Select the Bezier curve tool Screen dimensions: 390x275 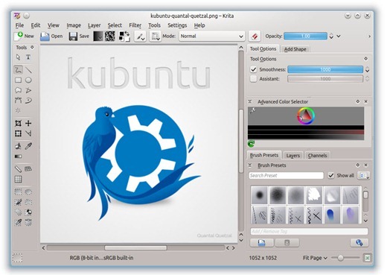tap(18, 101)
